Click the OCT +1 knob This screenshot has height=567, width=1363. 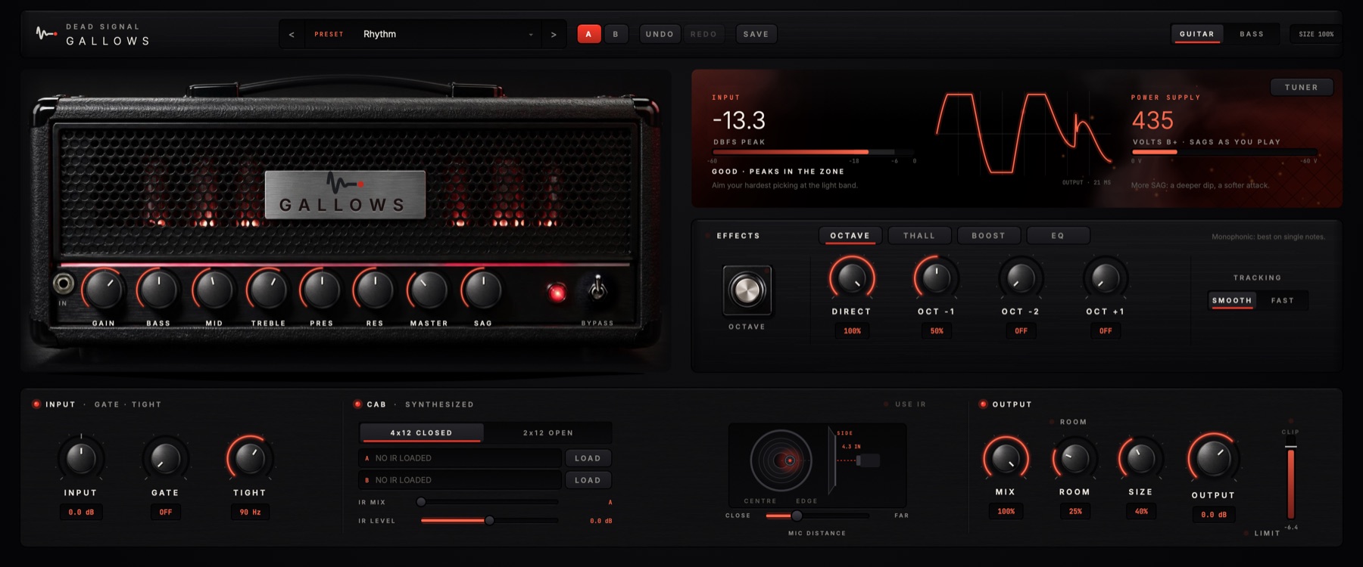[1106, 278]
